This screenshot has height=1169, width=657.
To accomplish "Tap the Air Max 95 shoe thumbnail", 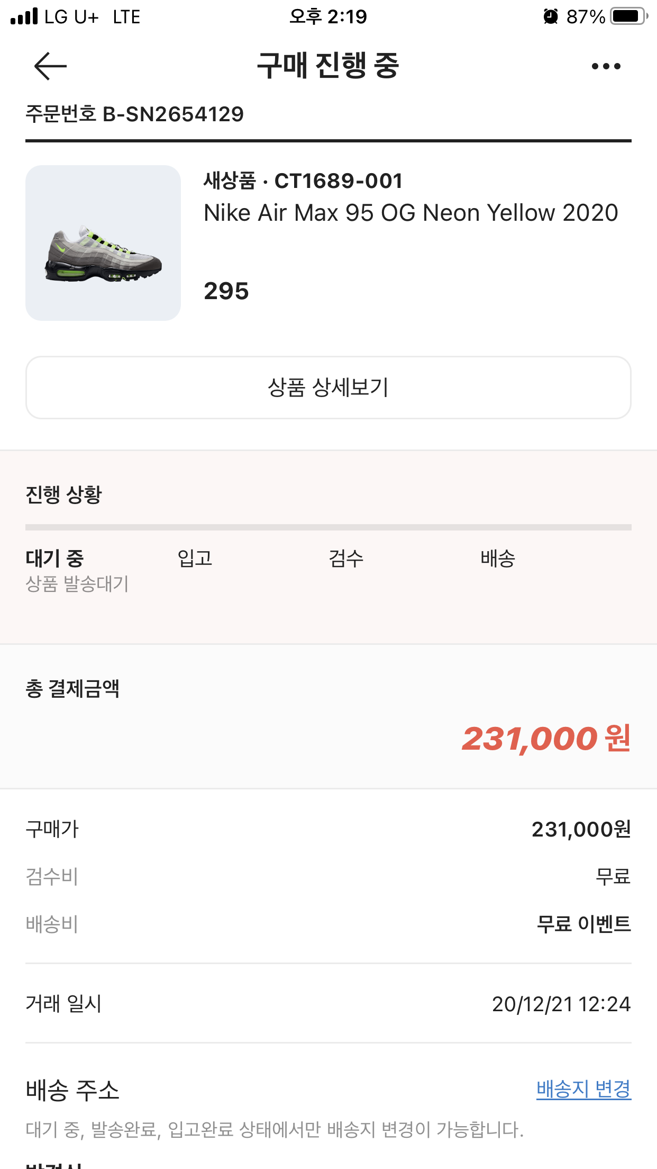I will 103,243.
